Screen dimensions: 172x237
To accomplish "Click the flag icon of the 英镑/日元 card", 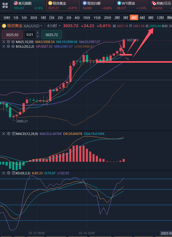I will 154,3.
